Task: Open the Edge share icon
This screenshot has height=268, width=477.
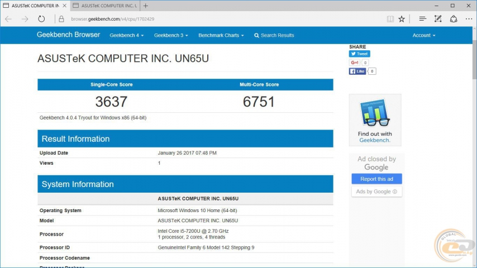Action: point(454,19)
